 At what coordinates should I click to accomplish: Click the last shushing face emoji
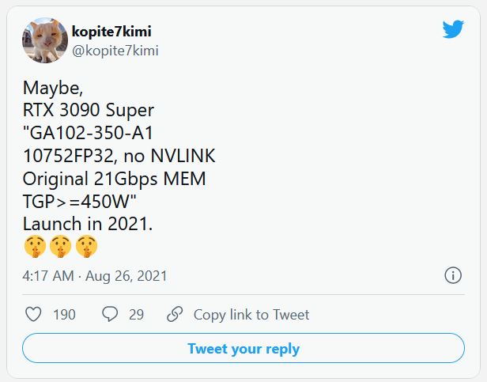click(x=86, y=247)
